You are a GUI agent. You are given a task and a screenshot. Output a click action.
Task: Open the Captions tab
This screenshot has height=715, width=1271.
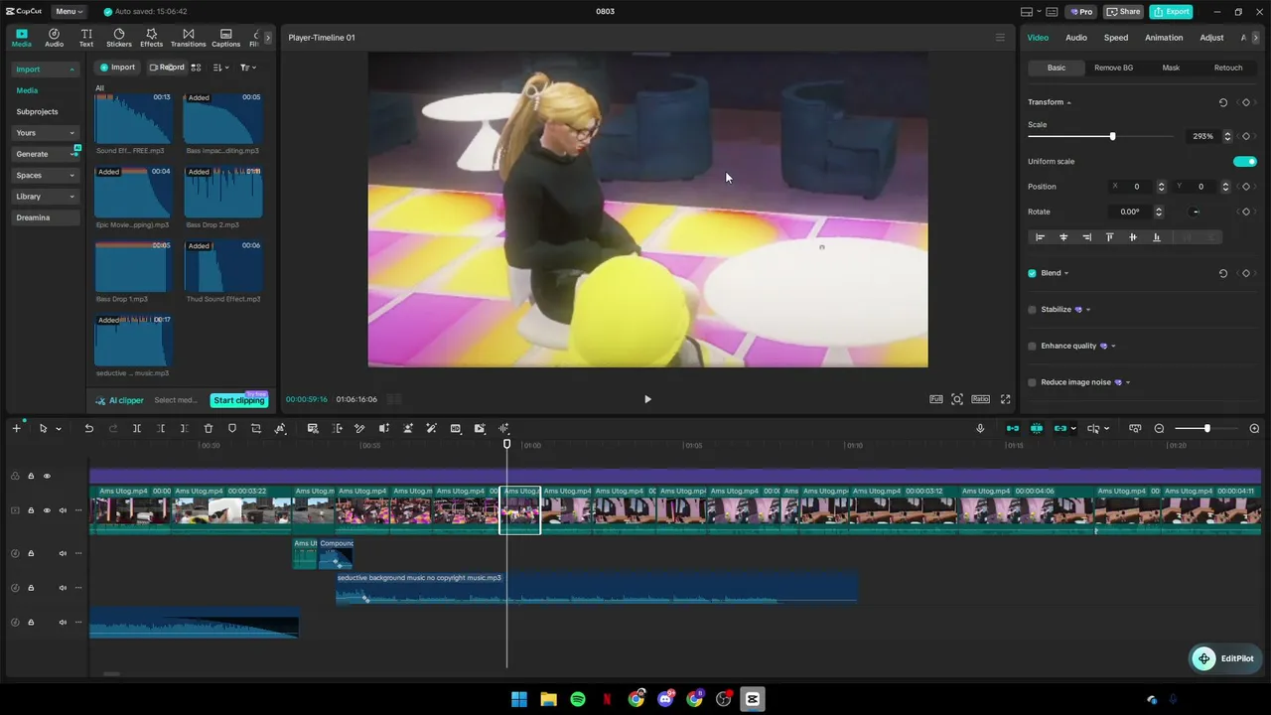point(225,38)
